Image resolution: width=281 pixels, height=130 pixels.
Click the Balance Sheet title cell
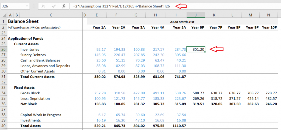[x=23, y=21]
